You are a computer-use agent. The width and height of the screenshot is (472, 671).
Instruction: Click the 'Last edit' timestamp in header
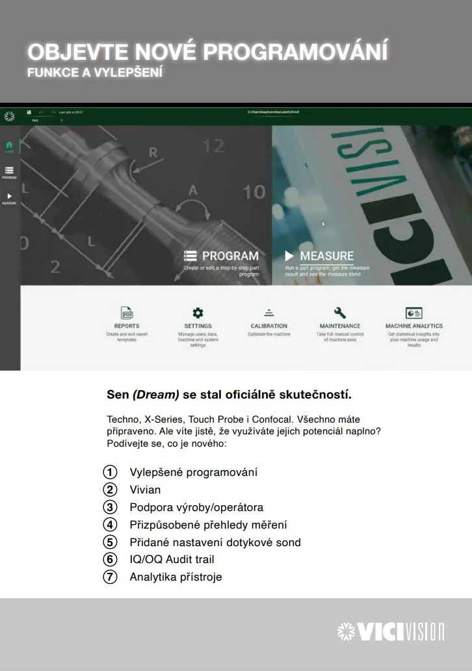[x=71, y=112]
